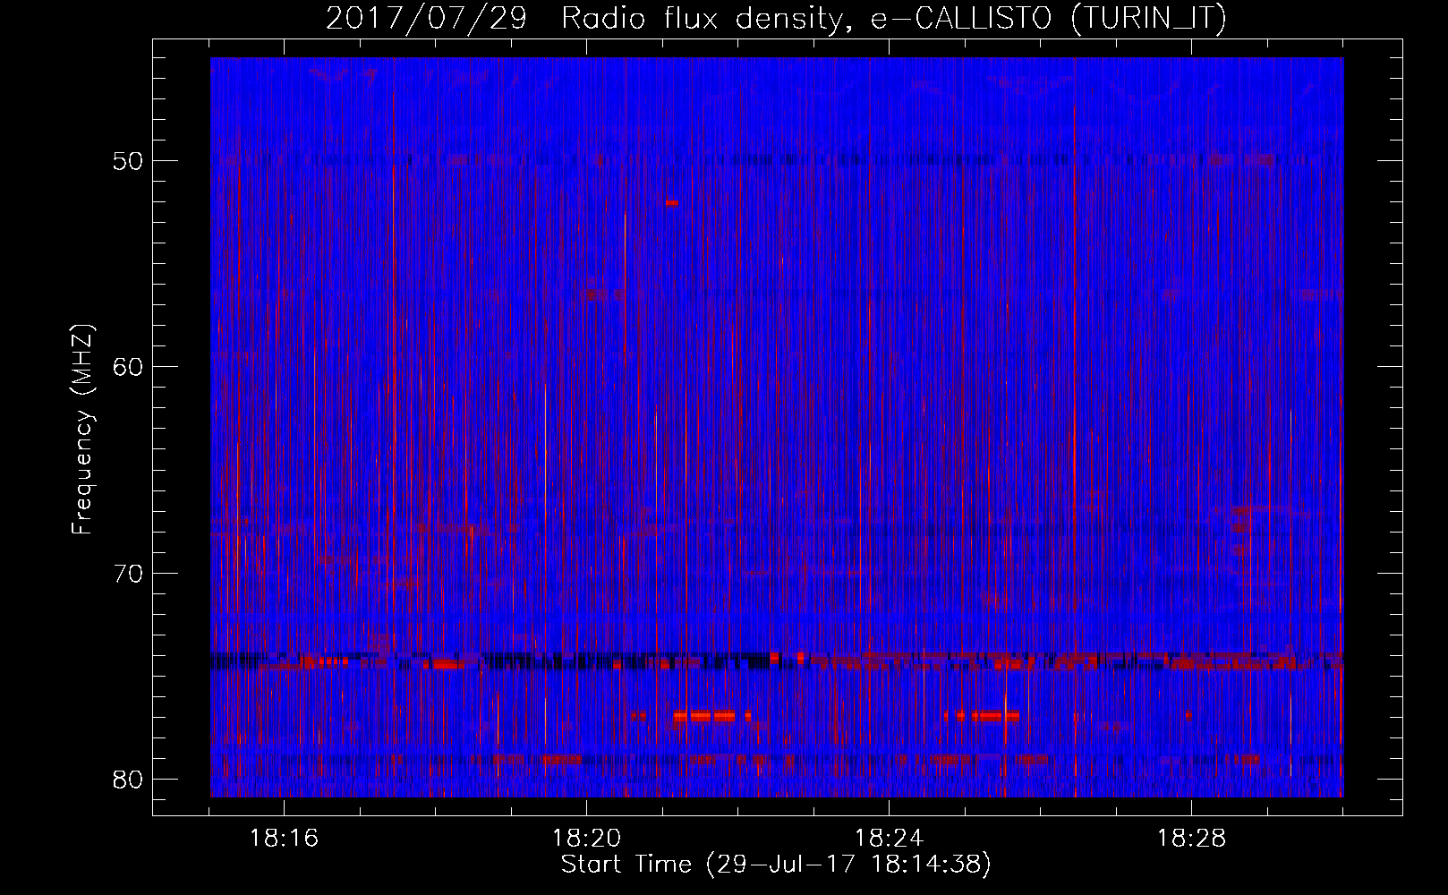
Task: Click the 18:16 time tick label
Action: pos(284,839)
